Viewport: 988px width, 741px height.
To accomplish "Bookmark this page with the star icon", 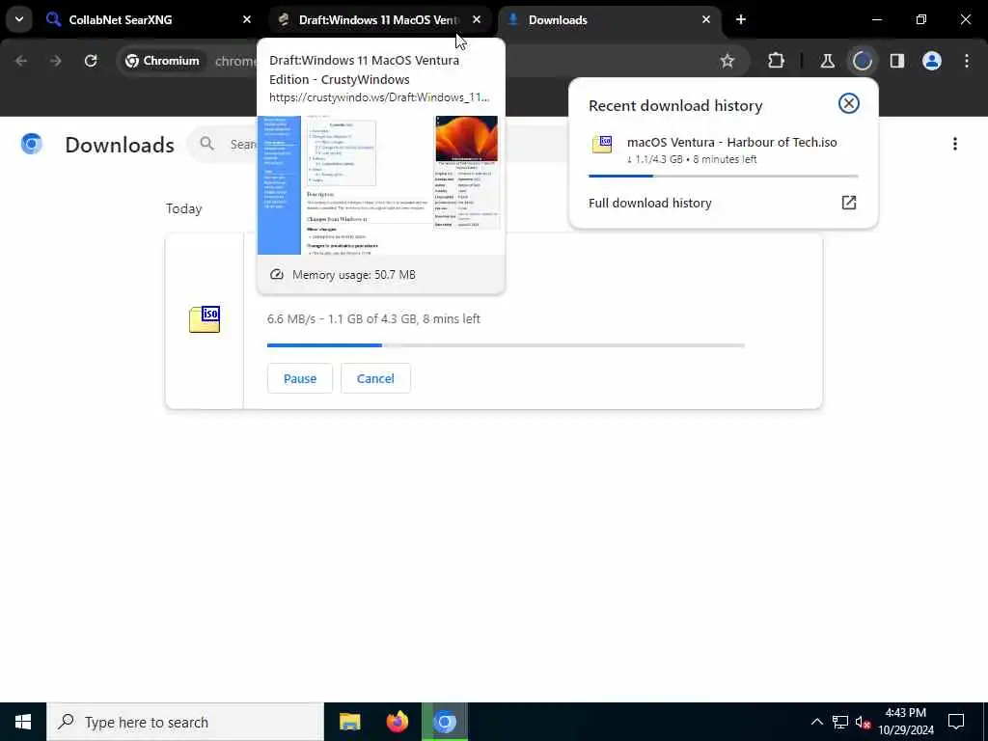I will 727,61.
